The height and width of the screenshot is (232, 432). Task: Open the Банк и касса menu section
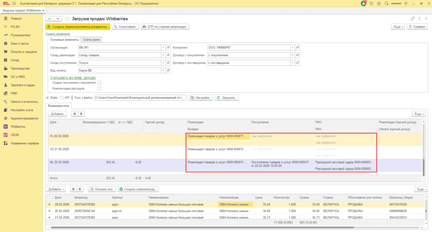19,43
